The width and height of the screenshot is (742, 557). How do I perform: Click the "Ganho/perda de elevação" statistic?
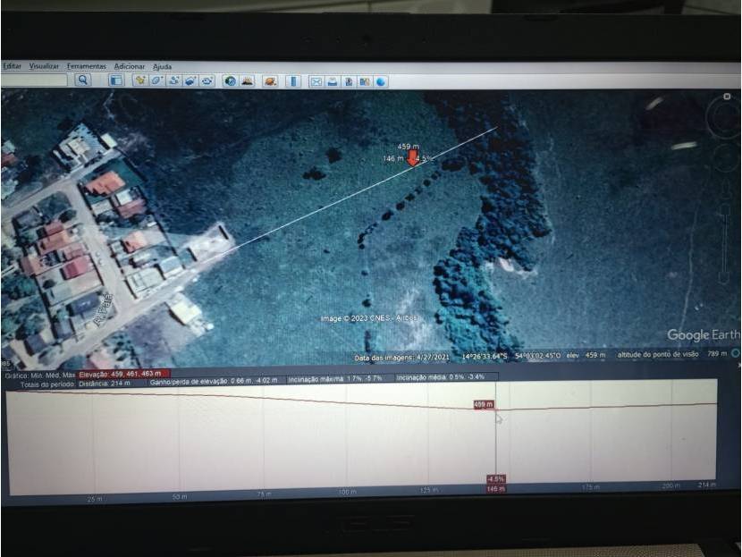214,381
